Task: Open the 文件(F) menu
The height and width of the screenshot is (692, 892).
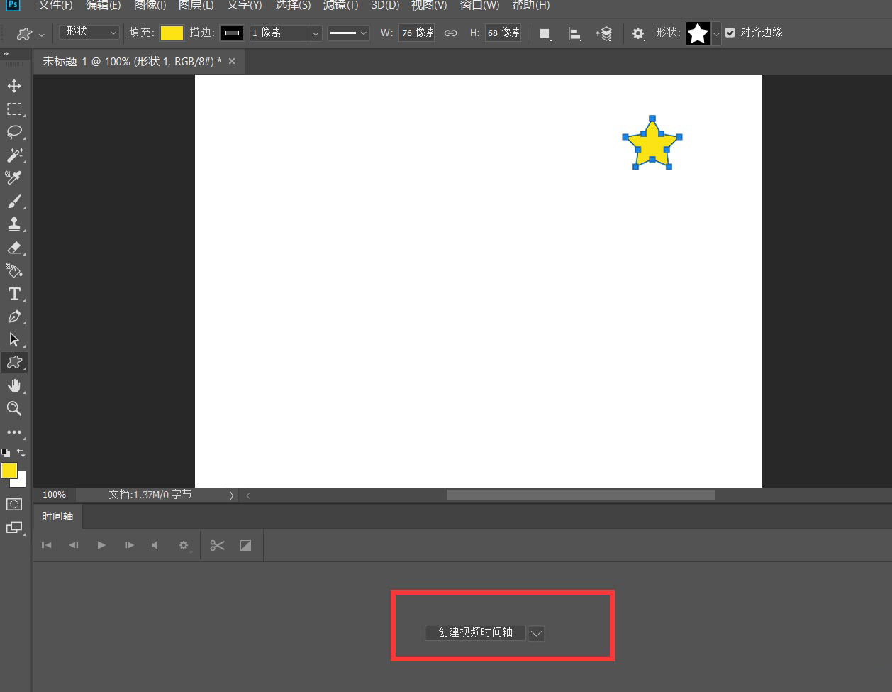Action: tap(55, 5)
